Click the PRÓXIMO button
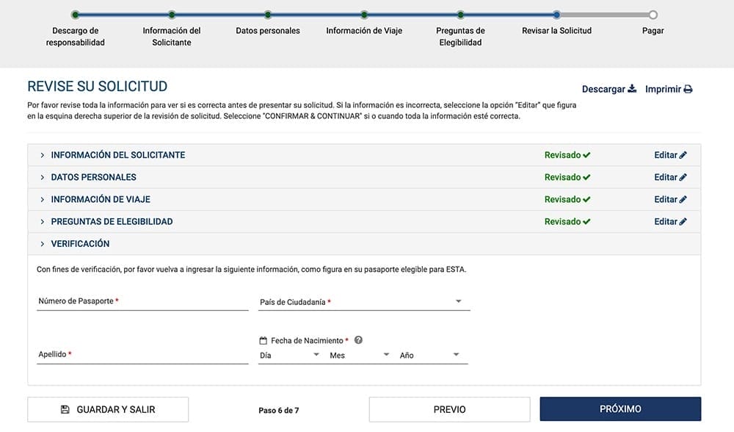 tap(620, 409)
